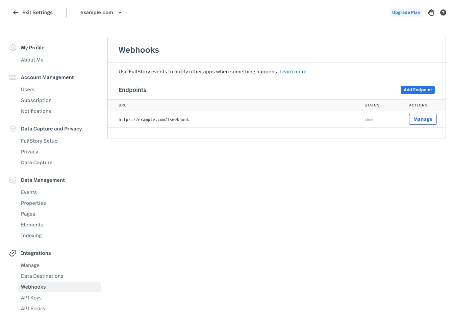
Task: Click the Data Management database icon
Action: tap(13, 180)
